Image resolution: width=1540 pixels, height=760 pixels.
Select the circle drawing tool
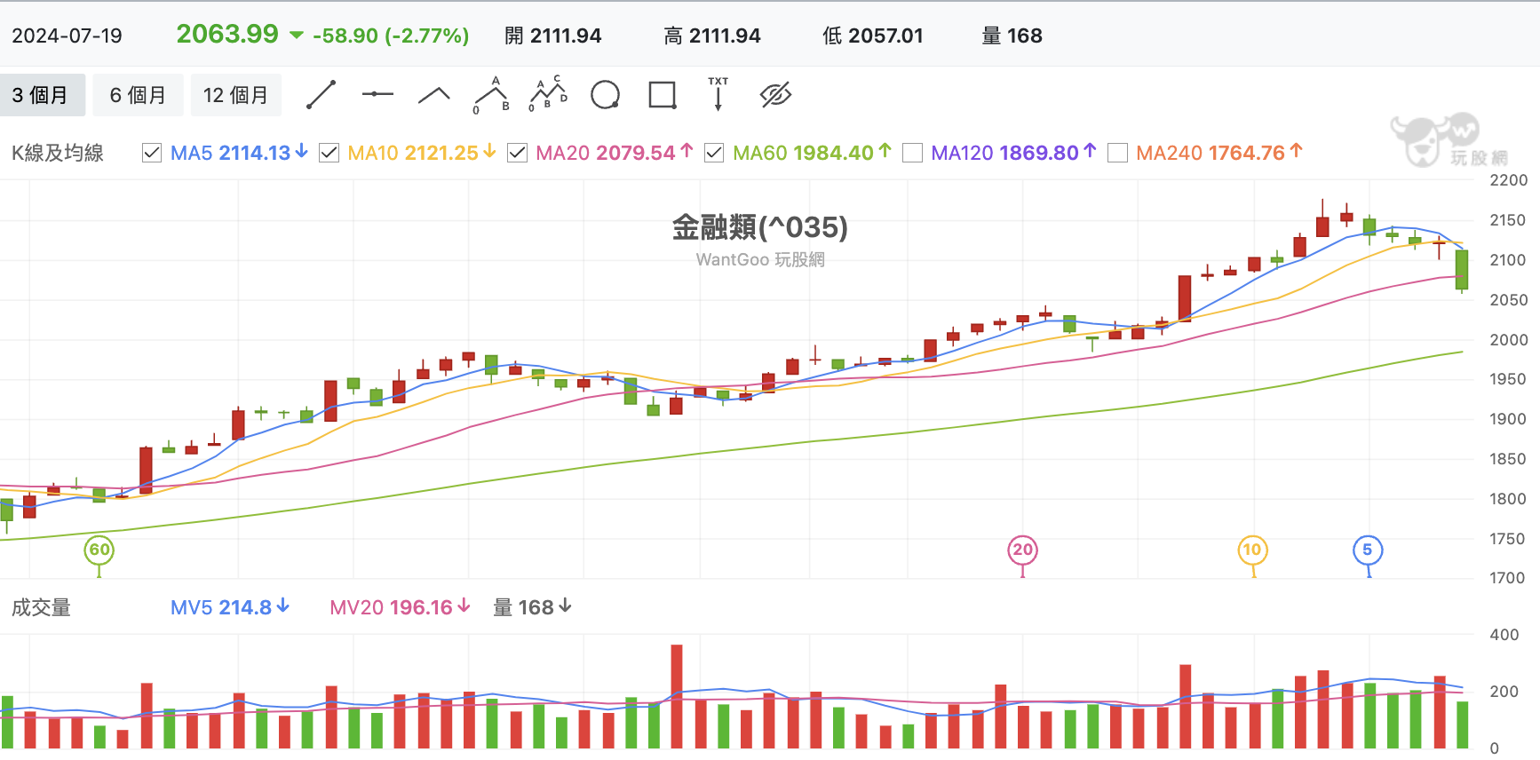pyautogui.click(x=606, y=95)
